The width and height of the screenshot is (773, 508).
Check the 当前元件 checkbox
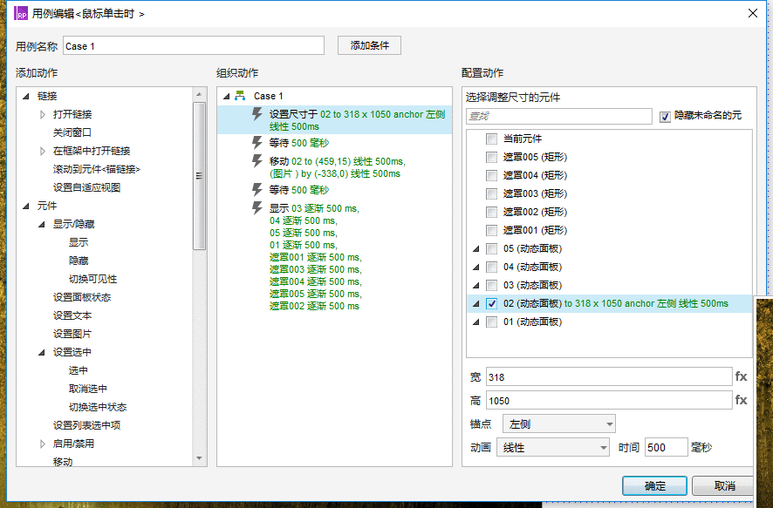(491, 139)
